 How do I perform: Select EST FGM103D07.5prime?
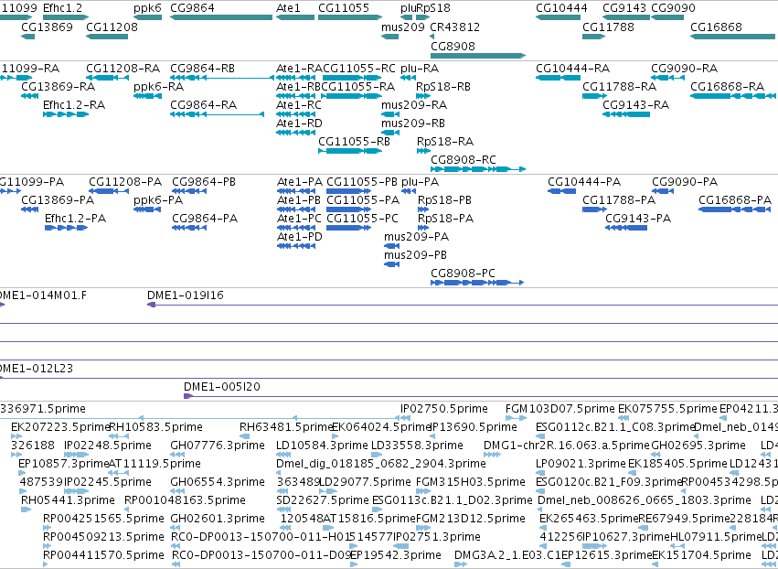pos(516,418)
